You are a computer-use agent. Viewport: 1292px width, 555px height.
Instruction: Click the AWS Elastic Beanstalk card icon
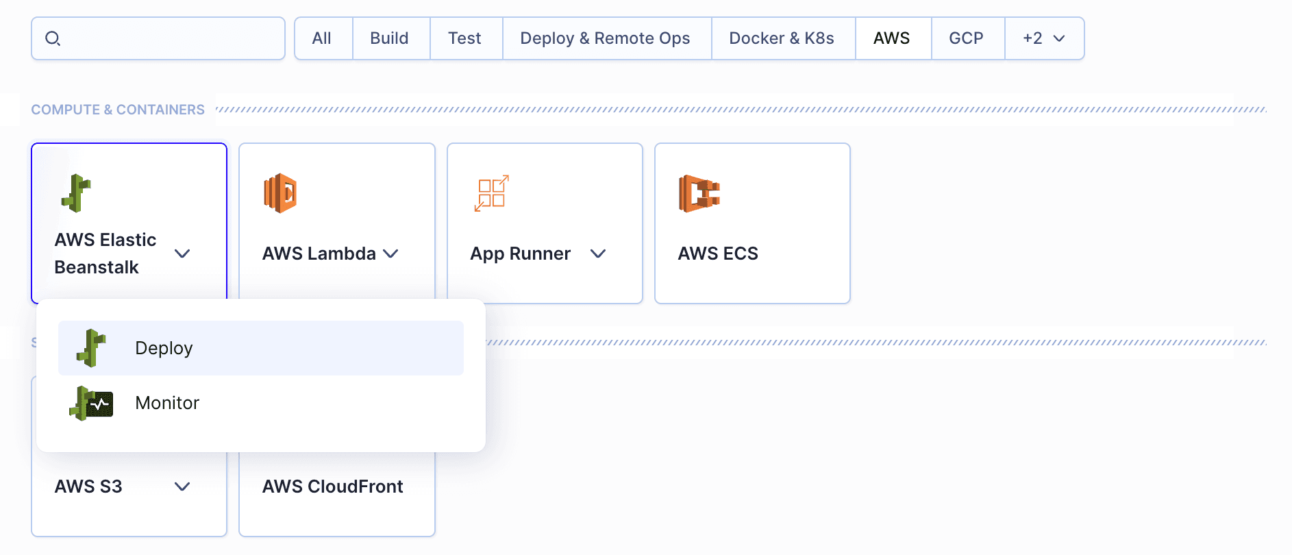click(76, 193)
